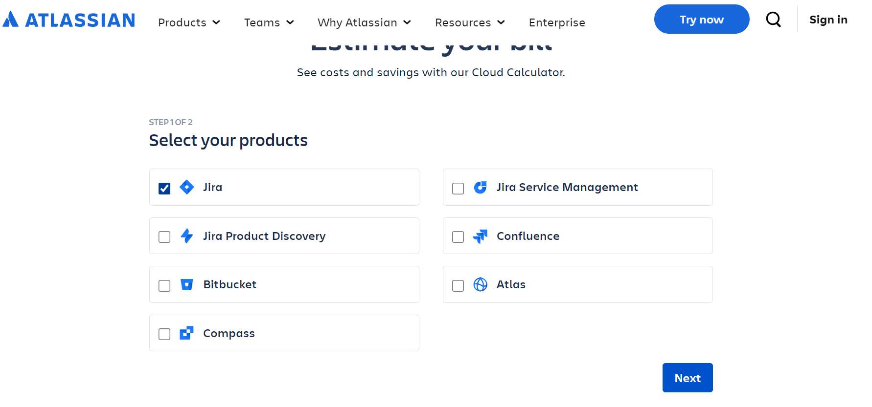Image resolution: width=872 pixels, height=407 pixels.
Task: Click the Jira Service Management label
Action: [567, 187]
